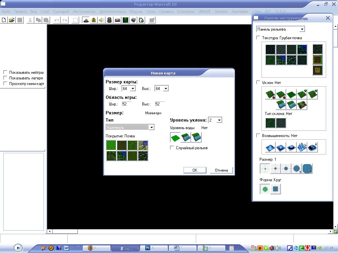Select the ramp tool in cliff palette

coord(302,105)
